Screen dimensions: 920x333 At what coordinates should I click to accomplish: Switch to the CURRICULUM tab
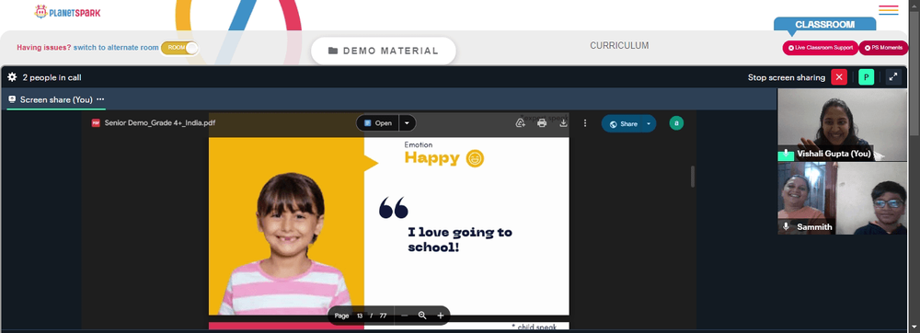click(619, 45)
